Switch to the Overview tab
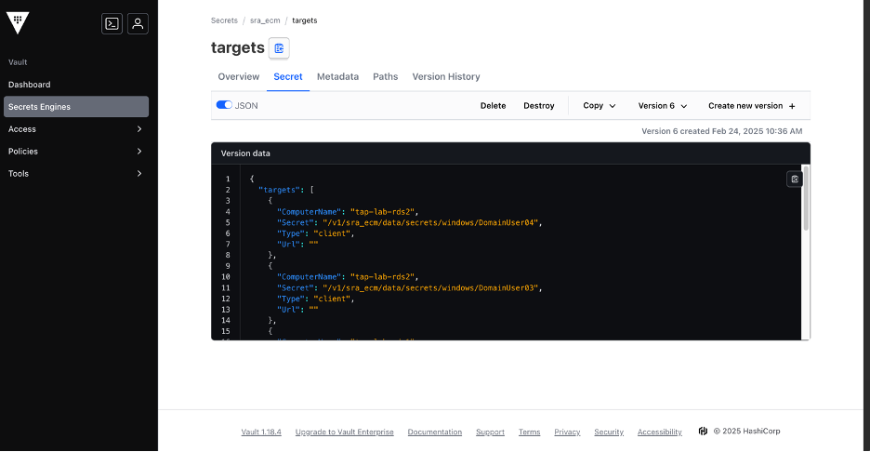Screen dimensions: 870x452 [x=239, y=76]
